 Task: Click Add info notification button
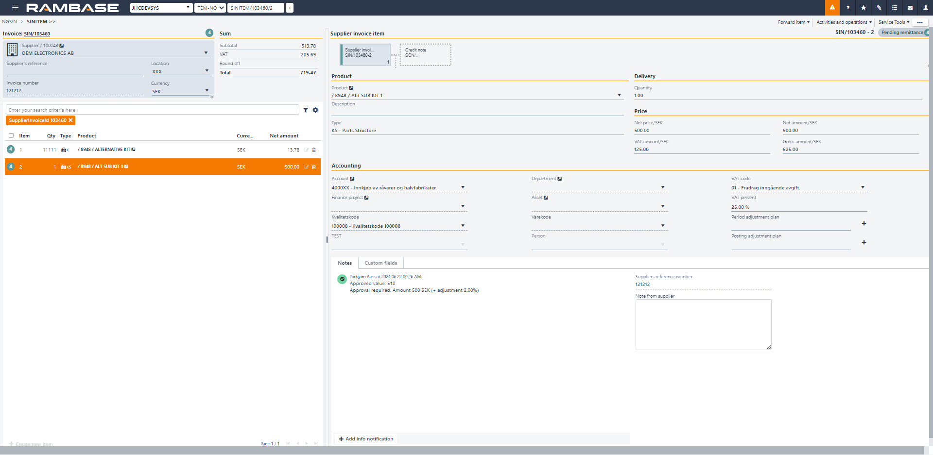366,439
